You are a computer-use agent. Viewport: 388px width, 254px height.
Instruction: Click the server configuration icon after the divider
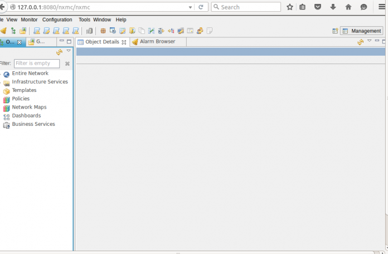[x=89, y=31]
